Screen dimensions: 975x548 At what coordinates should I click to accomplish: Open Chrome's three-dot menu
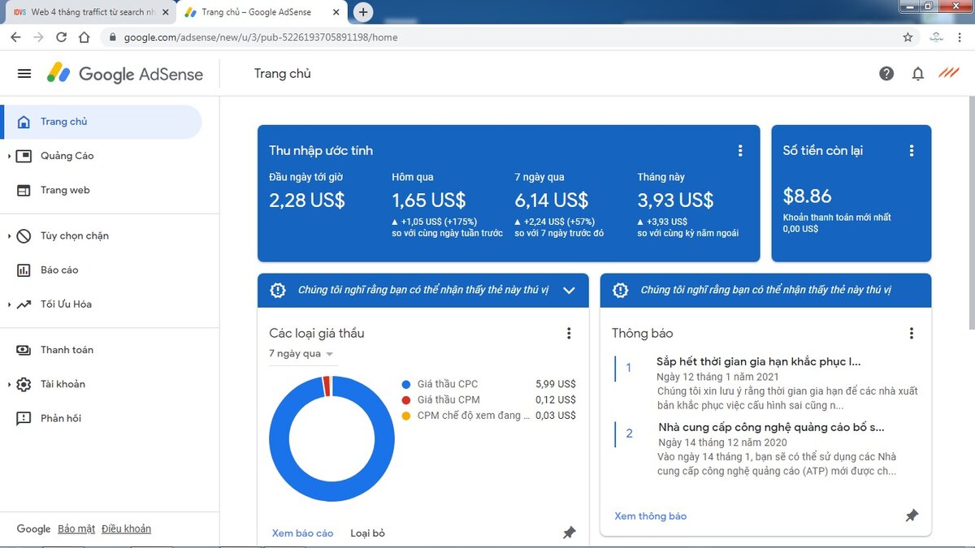click(x=961, y=37)
